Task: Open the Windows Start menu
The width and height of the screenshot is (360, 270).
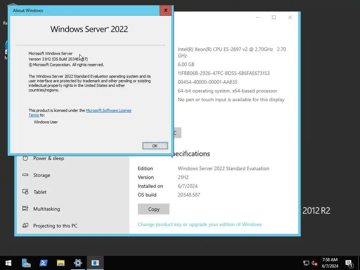Action: (x=8, y=263)
